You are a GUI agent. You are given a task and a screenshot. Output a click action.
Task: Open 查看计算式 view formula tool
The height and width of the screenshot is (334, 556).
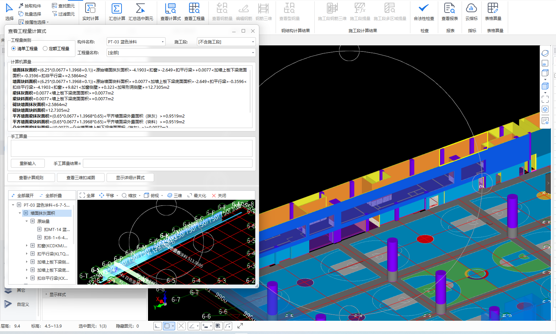171,12
